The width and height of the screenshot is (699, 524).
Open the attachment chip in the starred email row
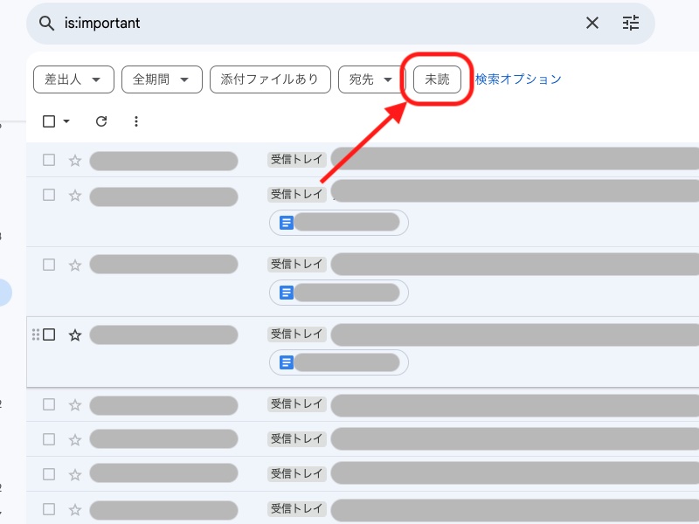pos(339,362)
